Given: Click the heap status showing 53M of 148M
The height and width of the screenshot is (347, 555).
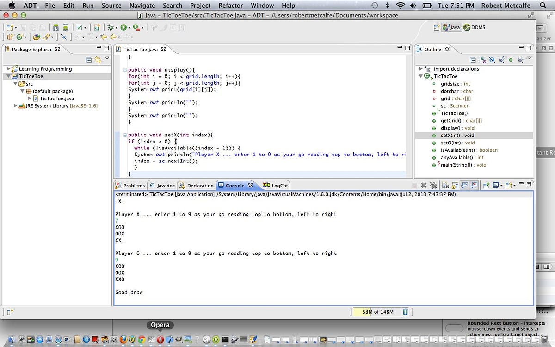Looking at the screenshot, I should [377, 311].
